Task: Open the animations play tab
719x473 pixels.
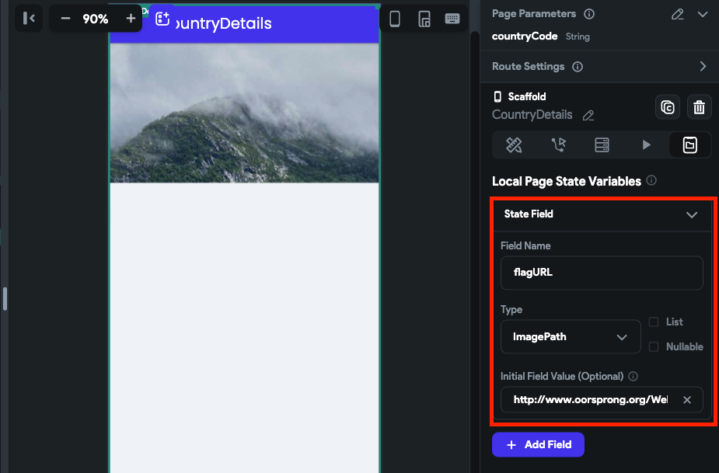Action: [x=646, y=145]
